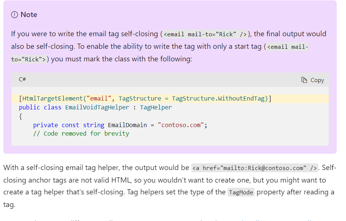Click the inline code <email mail-to="Rick" />
Screen dimensions: 346x221
(204, 34)
